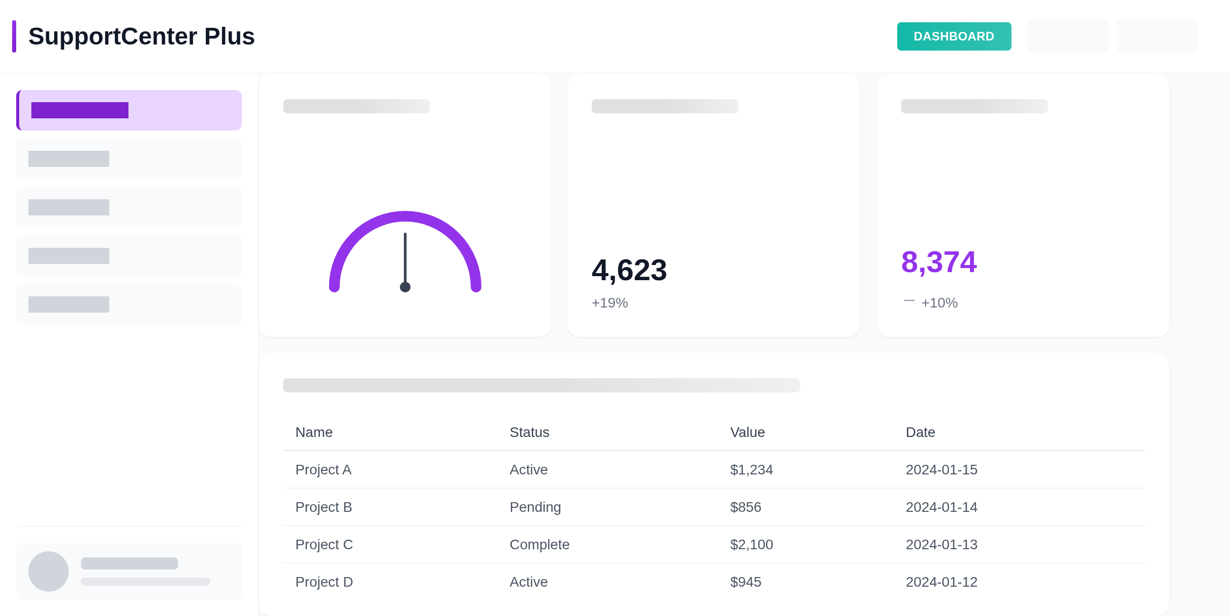Click the dash trend icon beside +10%
1230x616 pixels.
(x=909, y=301)
